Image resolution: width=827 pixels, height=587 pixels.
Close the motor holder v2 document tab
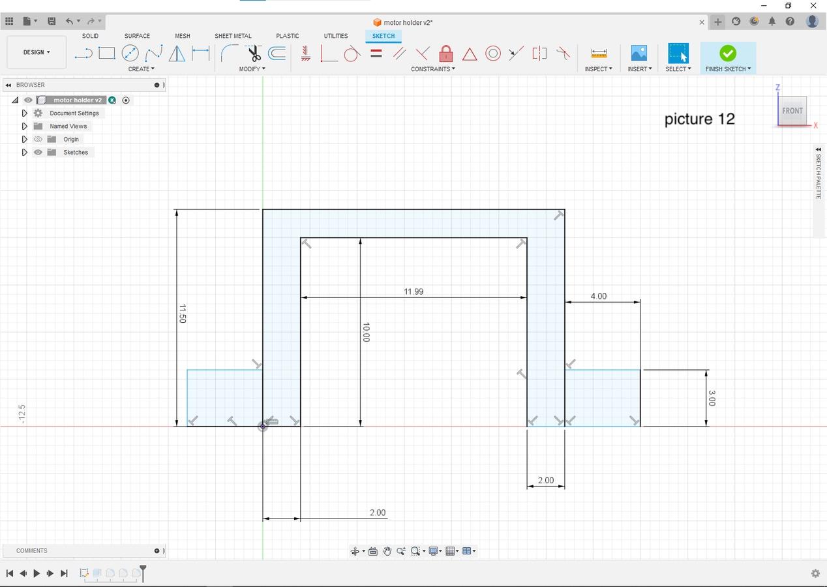702,22
